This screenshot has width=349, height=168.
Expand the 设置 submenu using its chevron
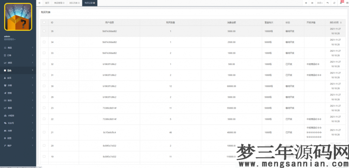(x=32, y=138)
